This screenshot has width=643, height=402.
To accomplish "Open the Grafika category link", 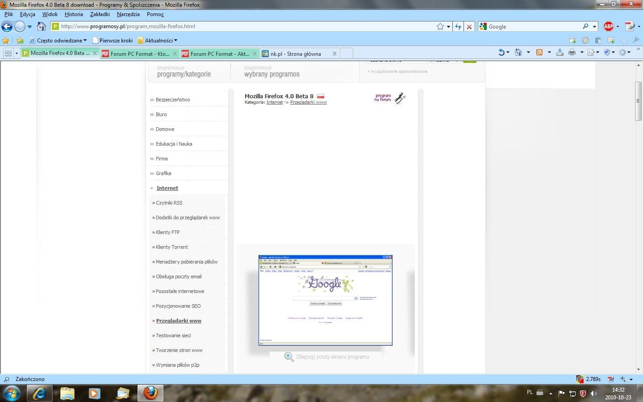I will click(163, 173).
